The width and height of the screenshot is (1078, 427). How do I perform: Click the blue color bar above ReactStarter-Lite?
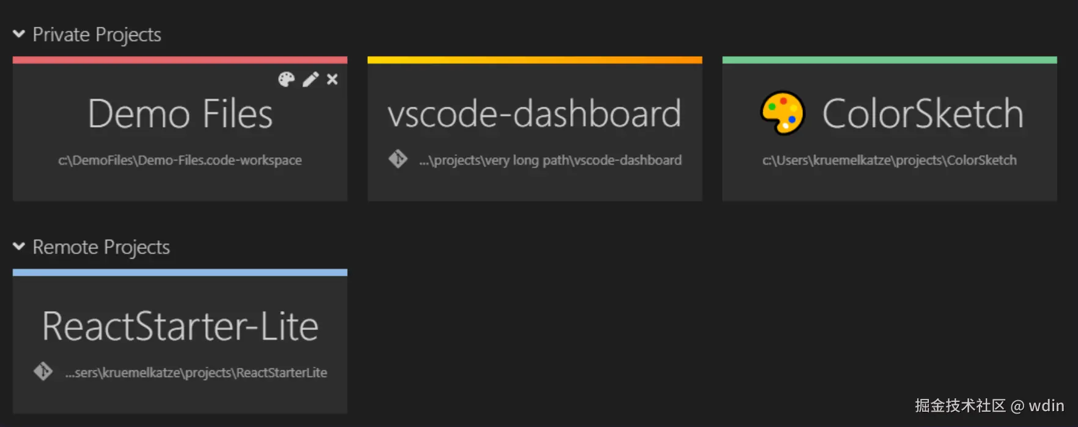click(x=180, y=272)
